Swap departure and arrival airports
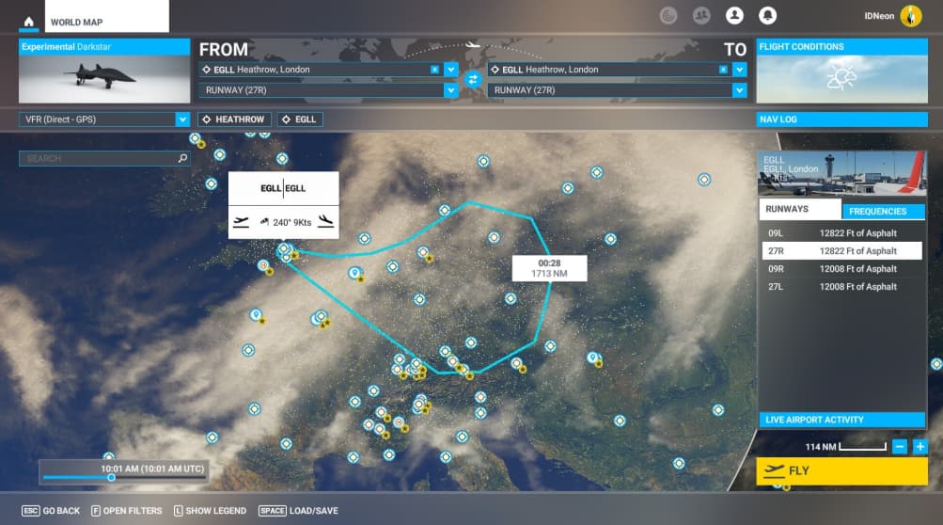Viewport: 943px width, 525px height. (x=473, y=80)
